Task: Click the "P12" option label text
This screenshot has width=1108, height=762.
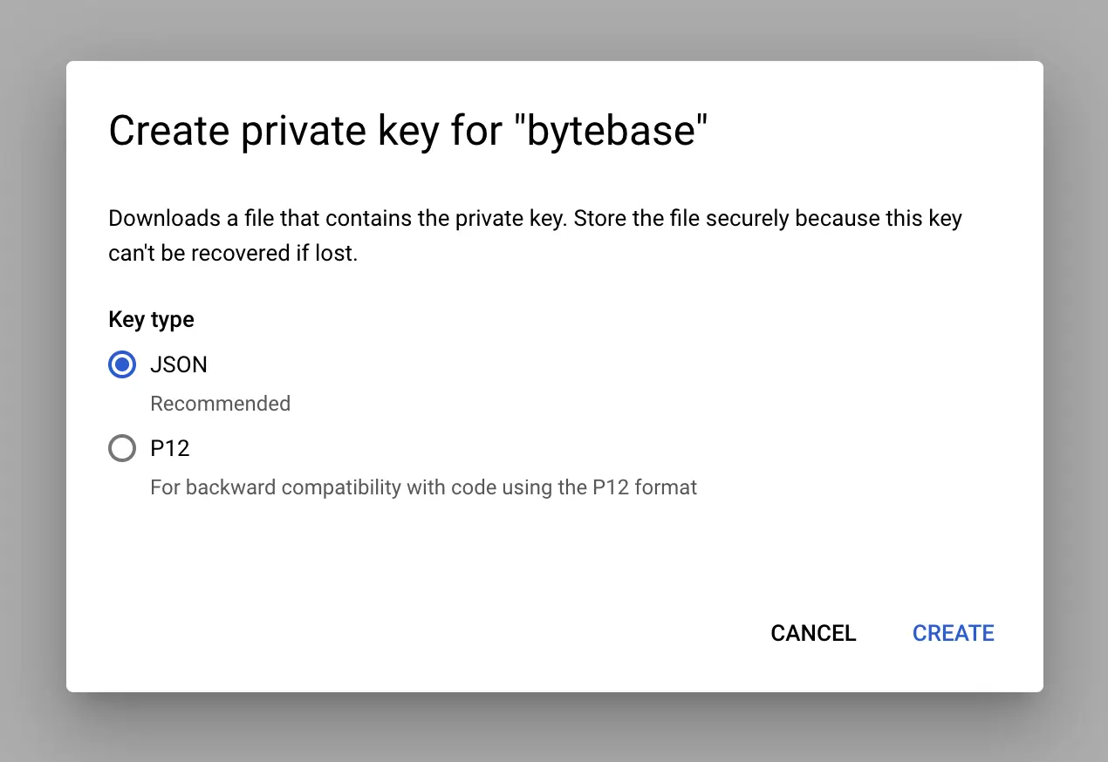Action: point(170,448)
